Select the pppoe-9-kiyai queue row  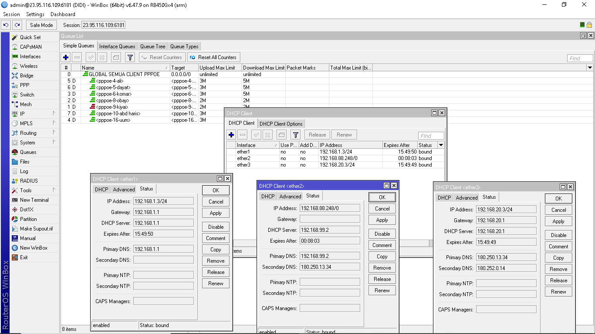click(142, 107)
